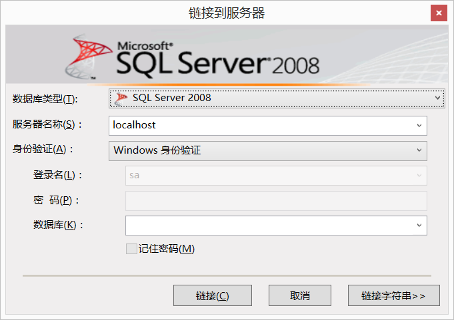
Task: Click the 数据库(K) label
Action: coord(58,224)
